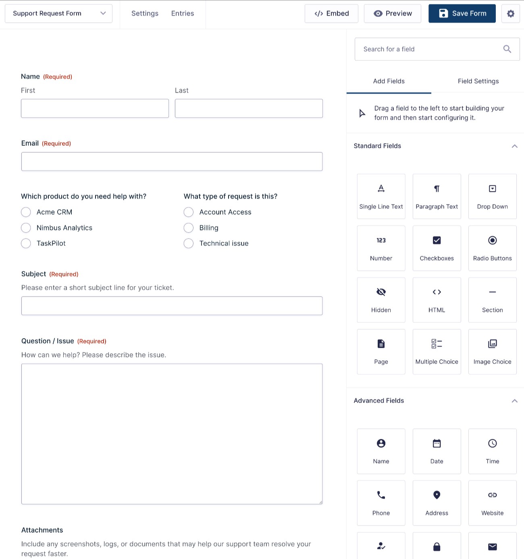Open the Entries menu item
This screenshot has width=524, height=559.
[182, 13]
